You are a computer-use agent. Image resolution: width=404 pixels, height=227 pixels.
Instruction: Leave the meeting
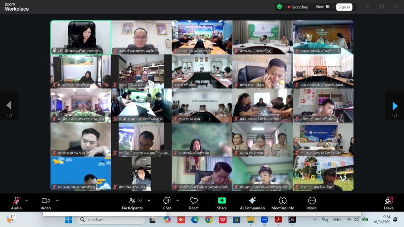click(389, 203)
